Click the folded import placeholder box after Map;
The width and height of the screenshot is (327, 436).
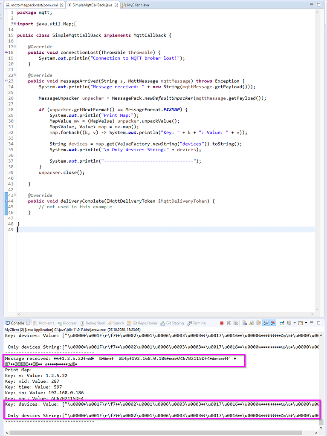coord(76,24)
